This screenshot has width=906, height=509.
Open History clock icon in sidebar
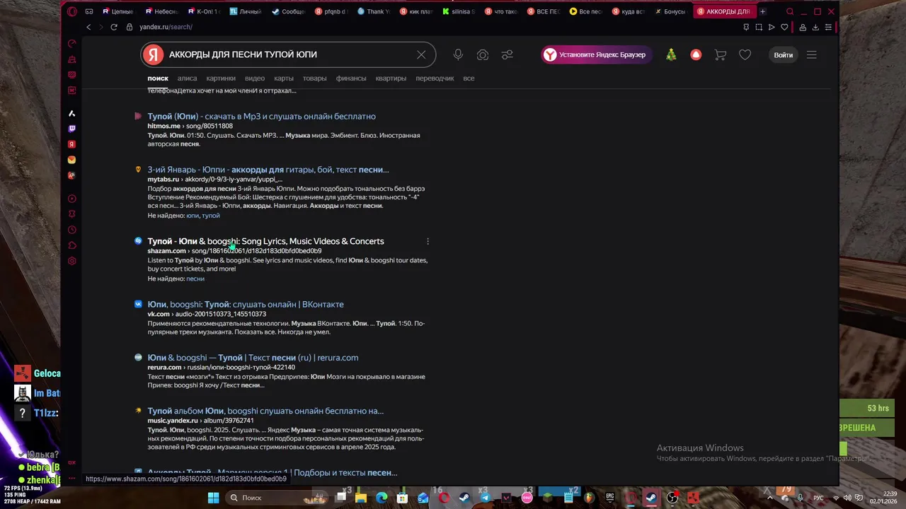71,230
